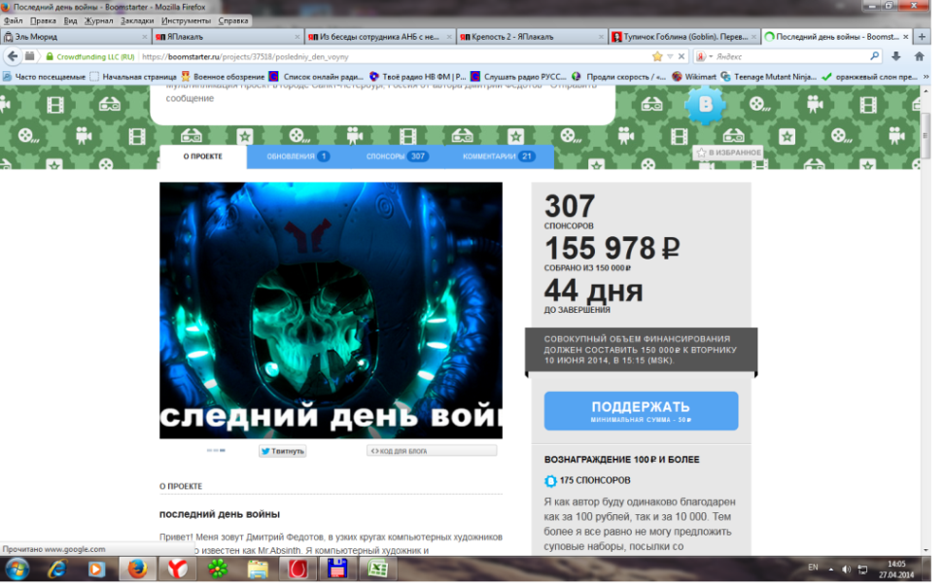Open the Файл menu
Viewport: 944px width, 588px height.
click(x=14, y=20)
